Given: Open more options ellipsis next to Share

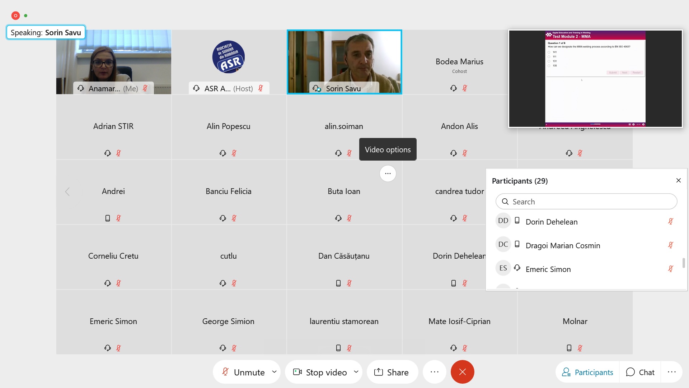Looking at the screenshot, I should 434,372.
